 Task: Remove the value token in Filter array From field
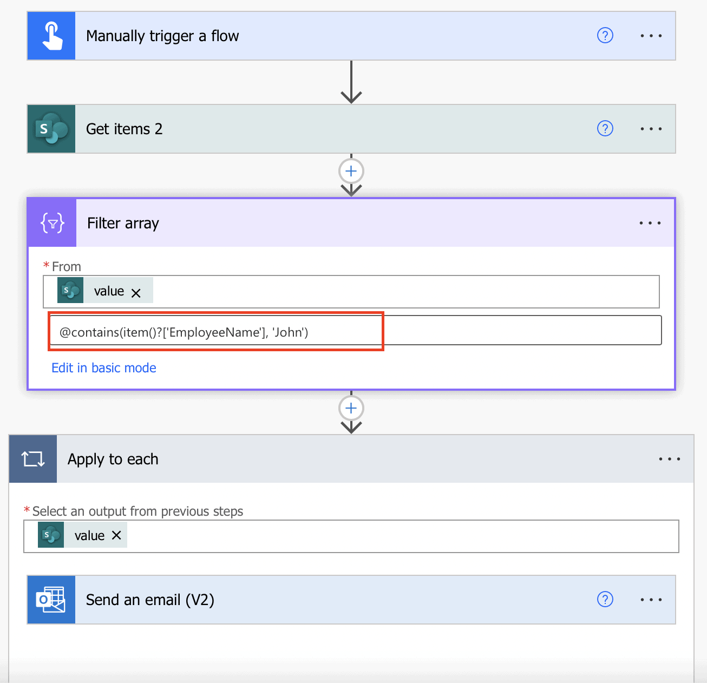click(136, 291)
